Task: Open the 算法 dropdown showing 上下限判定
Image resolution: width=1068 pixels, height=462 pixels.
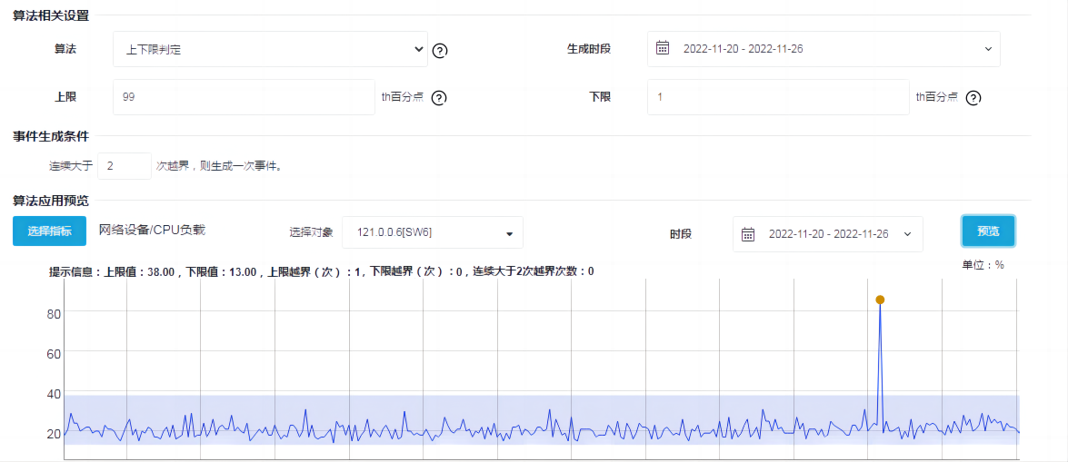Action: [x=270, y=50]
